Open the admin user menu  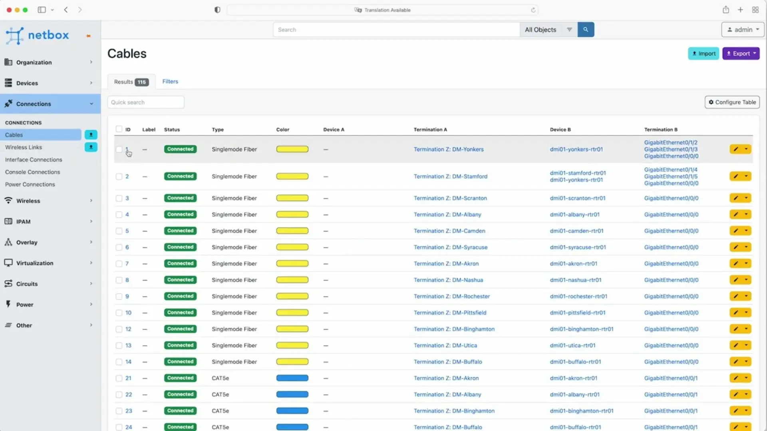(x=743, y=30)
